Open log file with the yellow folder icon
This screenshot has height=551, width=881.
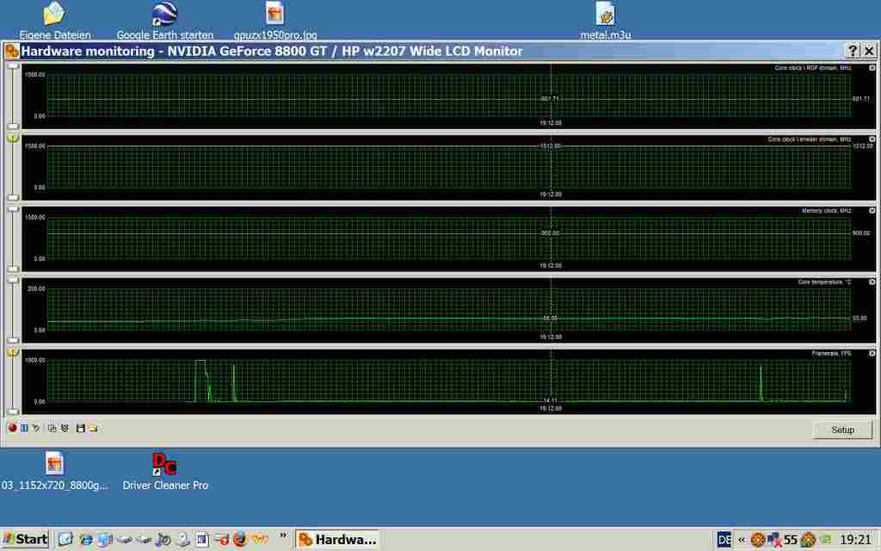[93, 429]
